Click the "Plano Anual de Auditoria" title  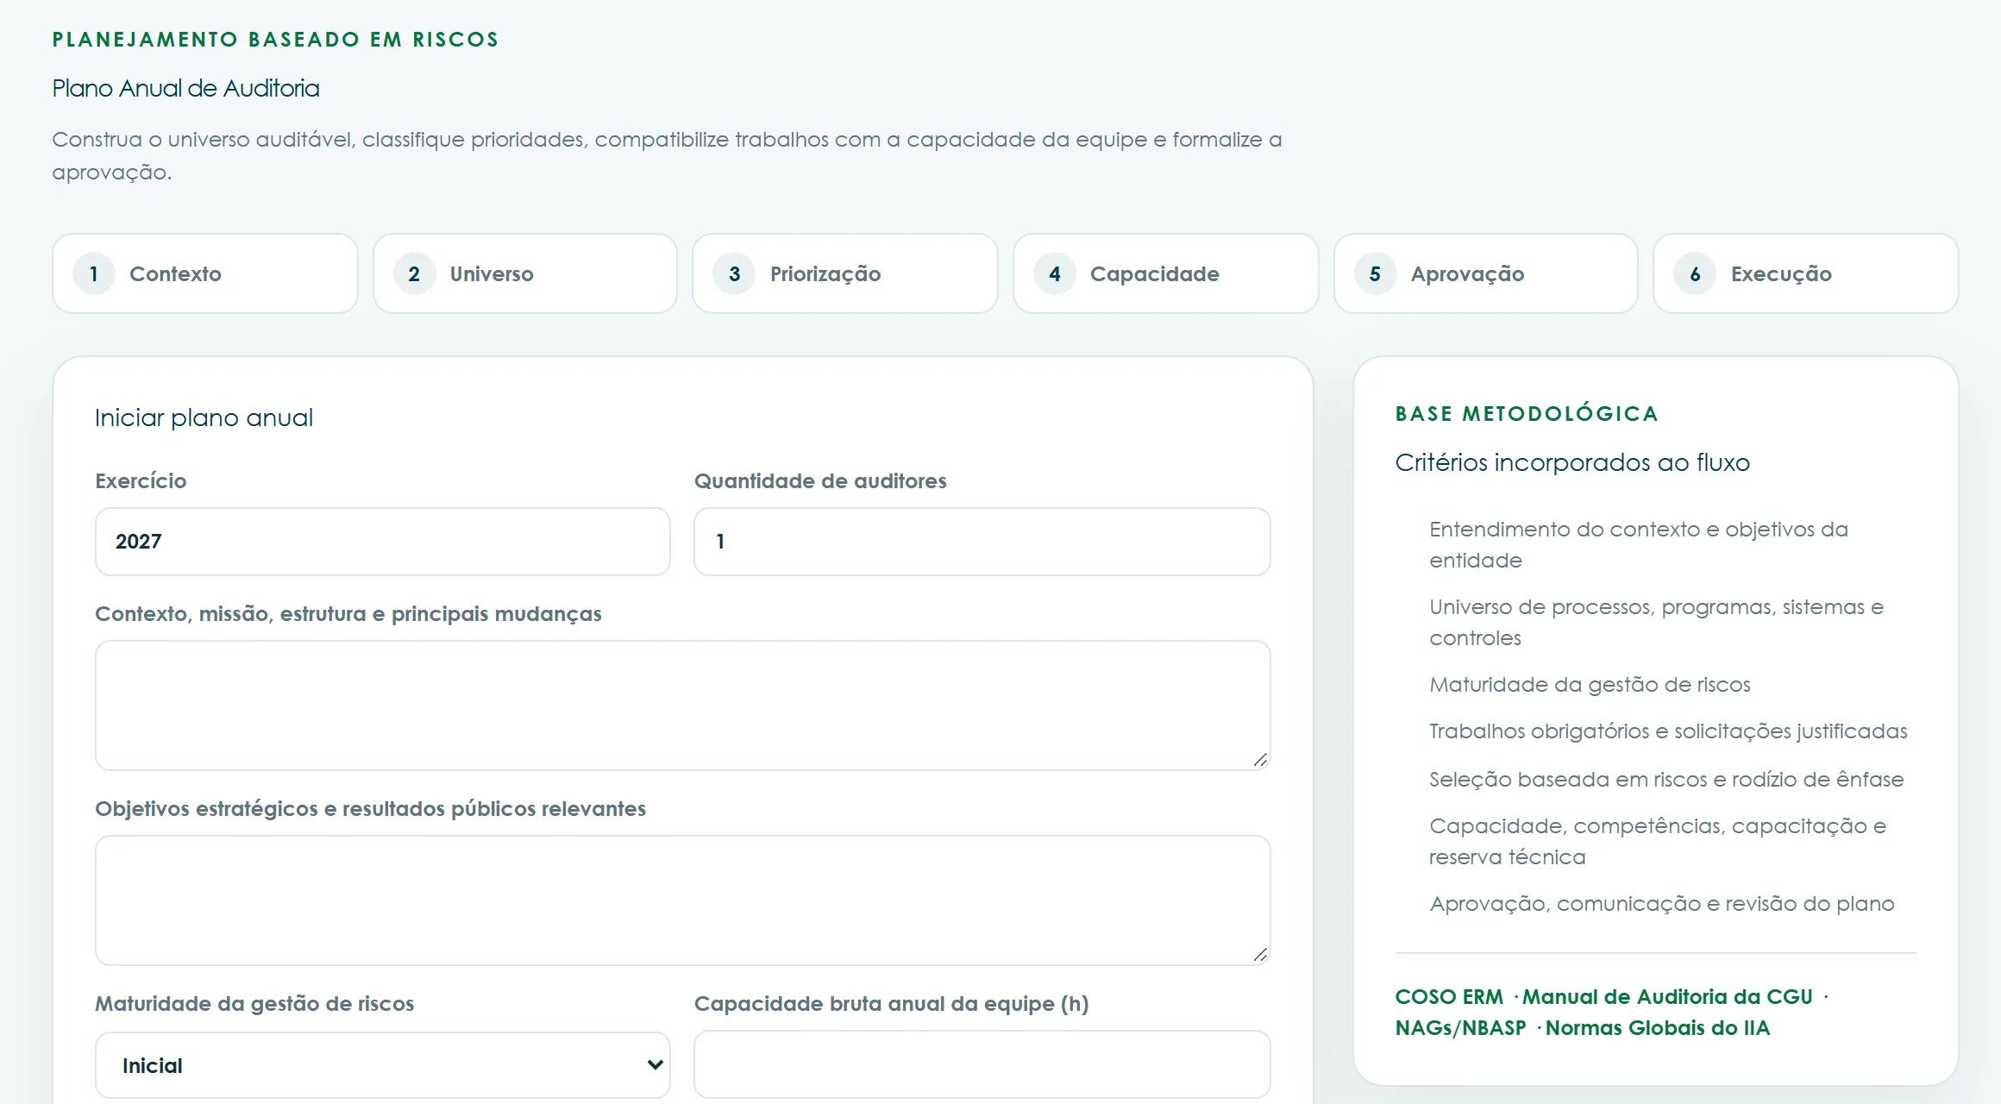tap(185, 88)
